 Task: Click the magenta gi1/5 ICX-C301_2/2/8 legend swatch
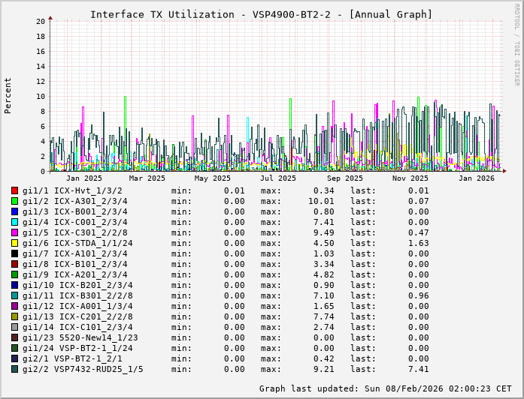click(x=15, y=232)
